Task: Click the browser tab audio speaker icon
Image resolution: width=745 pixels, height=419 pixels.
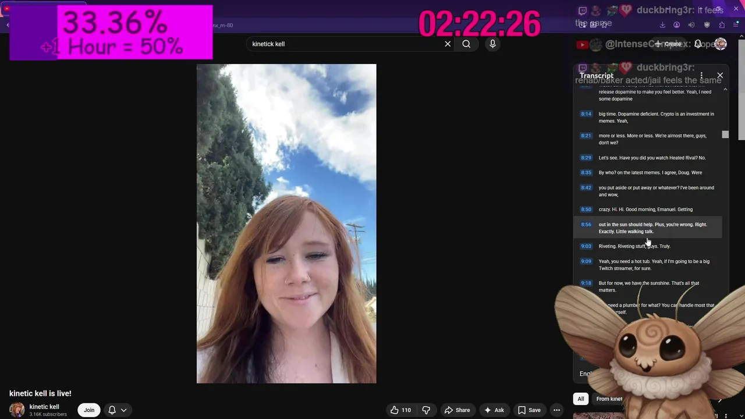Action: click(x=691, y=25)
